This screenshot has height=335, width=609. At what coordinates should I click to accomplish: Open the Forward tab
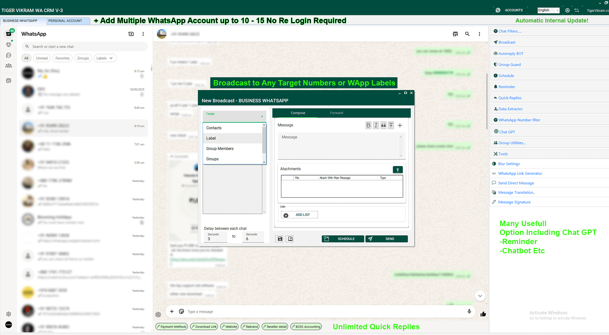[337, 113]
